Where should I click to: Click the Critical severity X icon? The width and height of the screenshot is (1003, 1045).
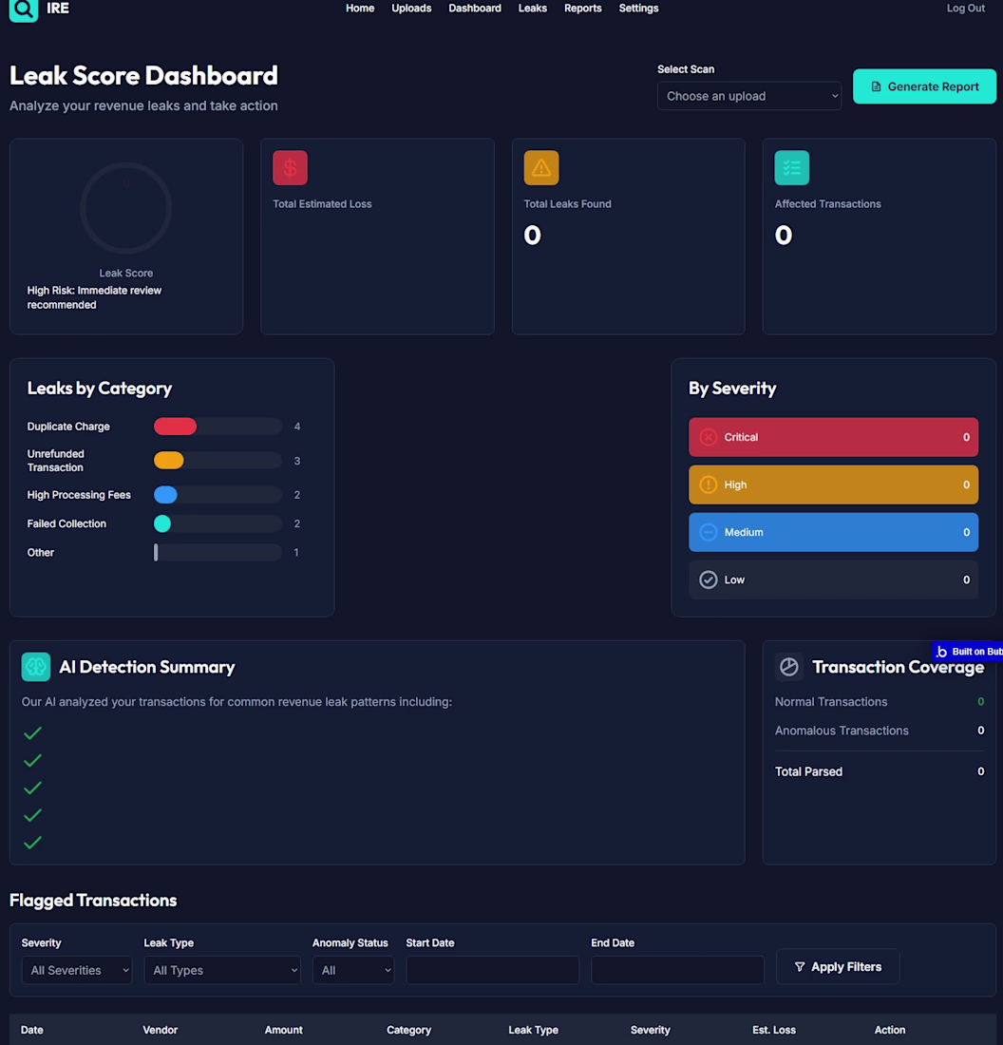click(x=709, y=437)
